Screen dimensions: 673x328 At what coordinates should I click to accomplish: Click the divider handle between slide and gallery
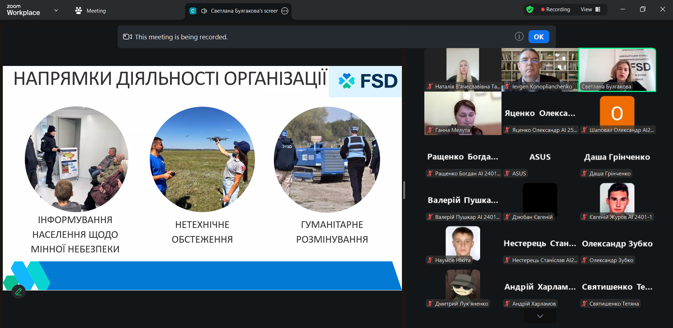[404, 190]
